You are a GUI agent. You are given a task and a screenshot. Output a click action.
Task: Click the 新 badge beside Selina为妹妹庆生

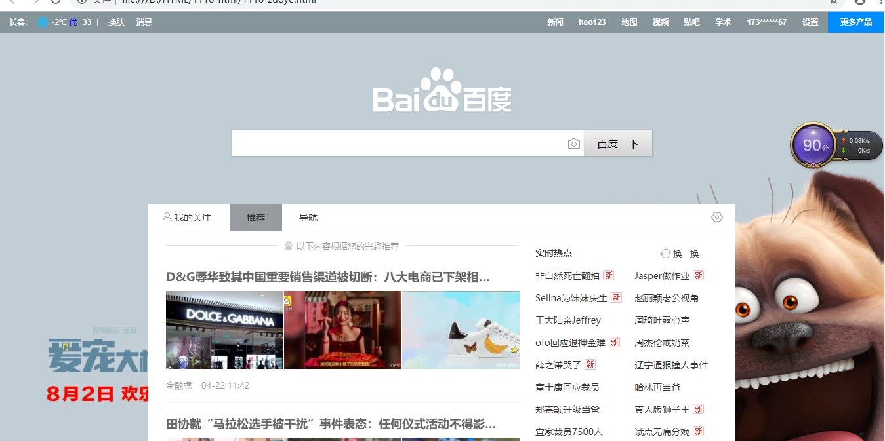coord(616,297)
